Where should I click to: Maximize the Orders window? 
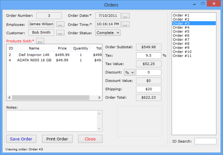[203, 4]
